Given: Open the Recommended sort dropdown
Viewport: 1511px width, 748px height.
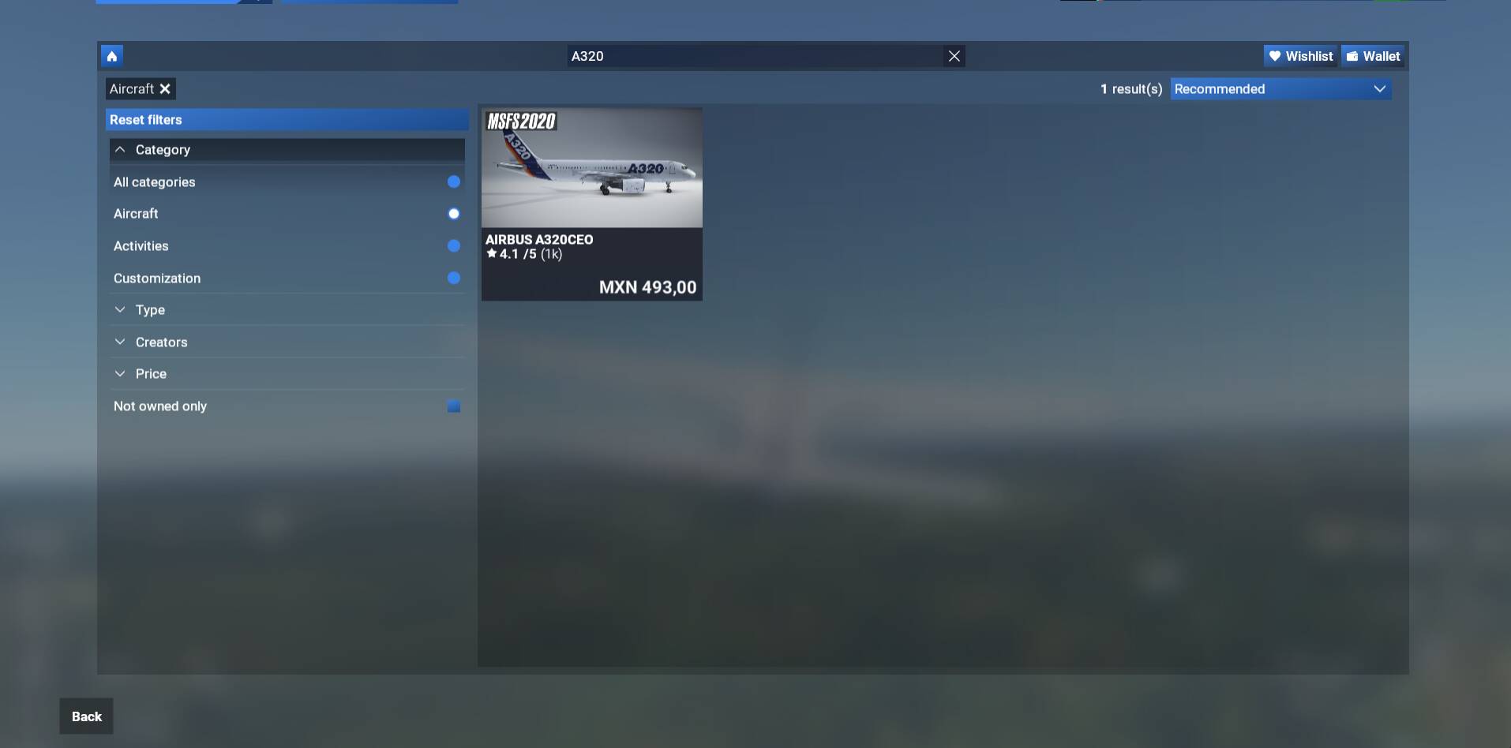Looking at the screenshot, I should 1280,89.
